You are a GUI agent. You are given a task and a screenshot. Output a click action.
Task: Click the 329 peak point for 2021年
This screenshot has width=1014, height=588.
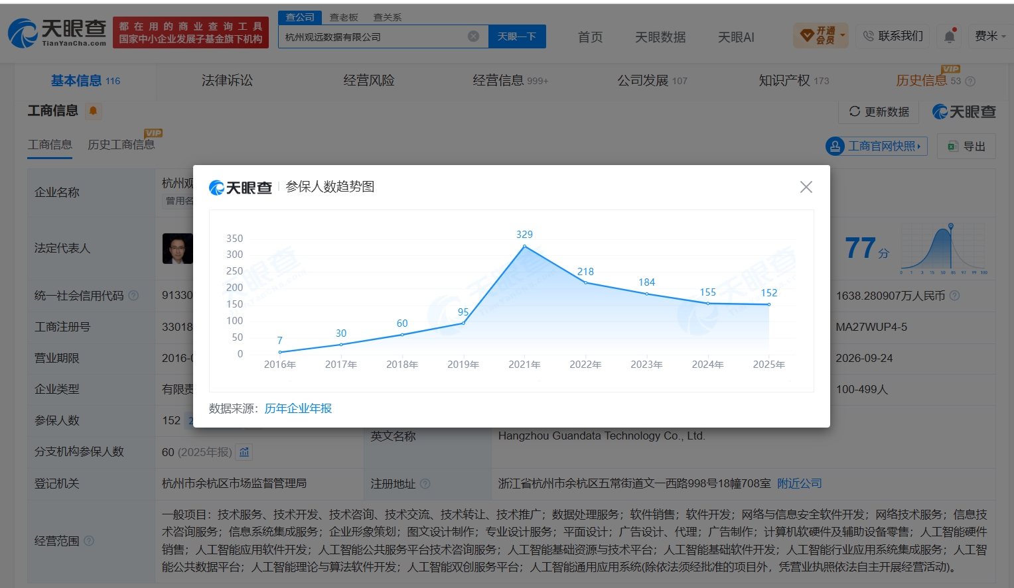click(x=524, y=246)
